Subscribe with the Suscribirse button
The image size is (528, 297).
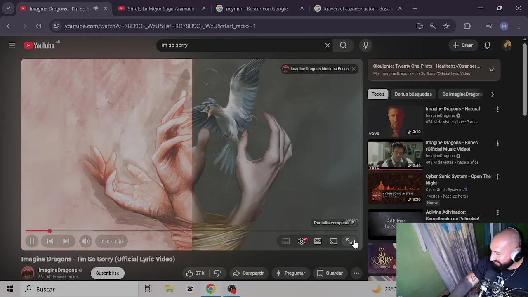click(x=108, y=273)
